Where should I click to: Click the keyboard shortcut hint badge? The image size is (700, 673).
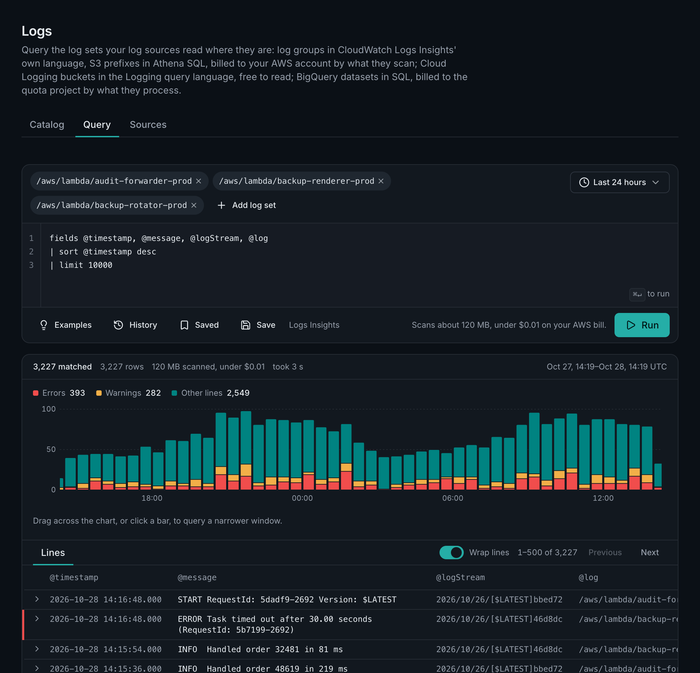pyautogui.click(x=637, y=294)
